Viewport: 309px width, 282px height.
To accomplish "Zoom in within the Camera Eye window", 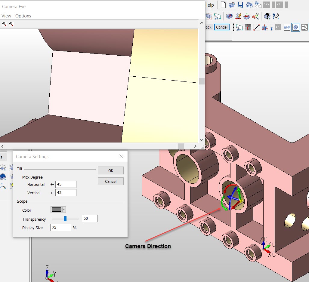I will [4, 24].
